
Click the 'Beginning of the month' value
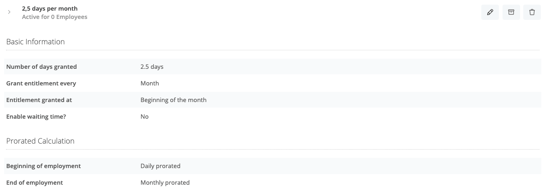(x=174, y=100)
